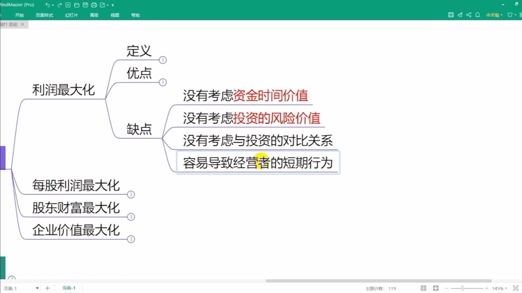Click the Undo arrow icon
The width and height of the screenshot is (522, 293).
point(48,5)
